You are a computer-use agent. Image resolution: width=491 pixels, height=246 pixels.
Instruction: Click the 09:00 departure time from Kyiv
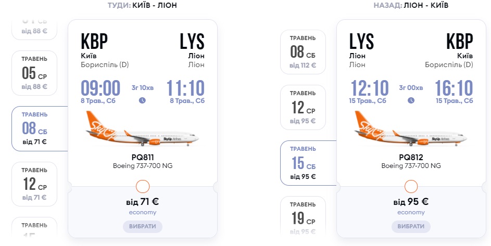100,88
